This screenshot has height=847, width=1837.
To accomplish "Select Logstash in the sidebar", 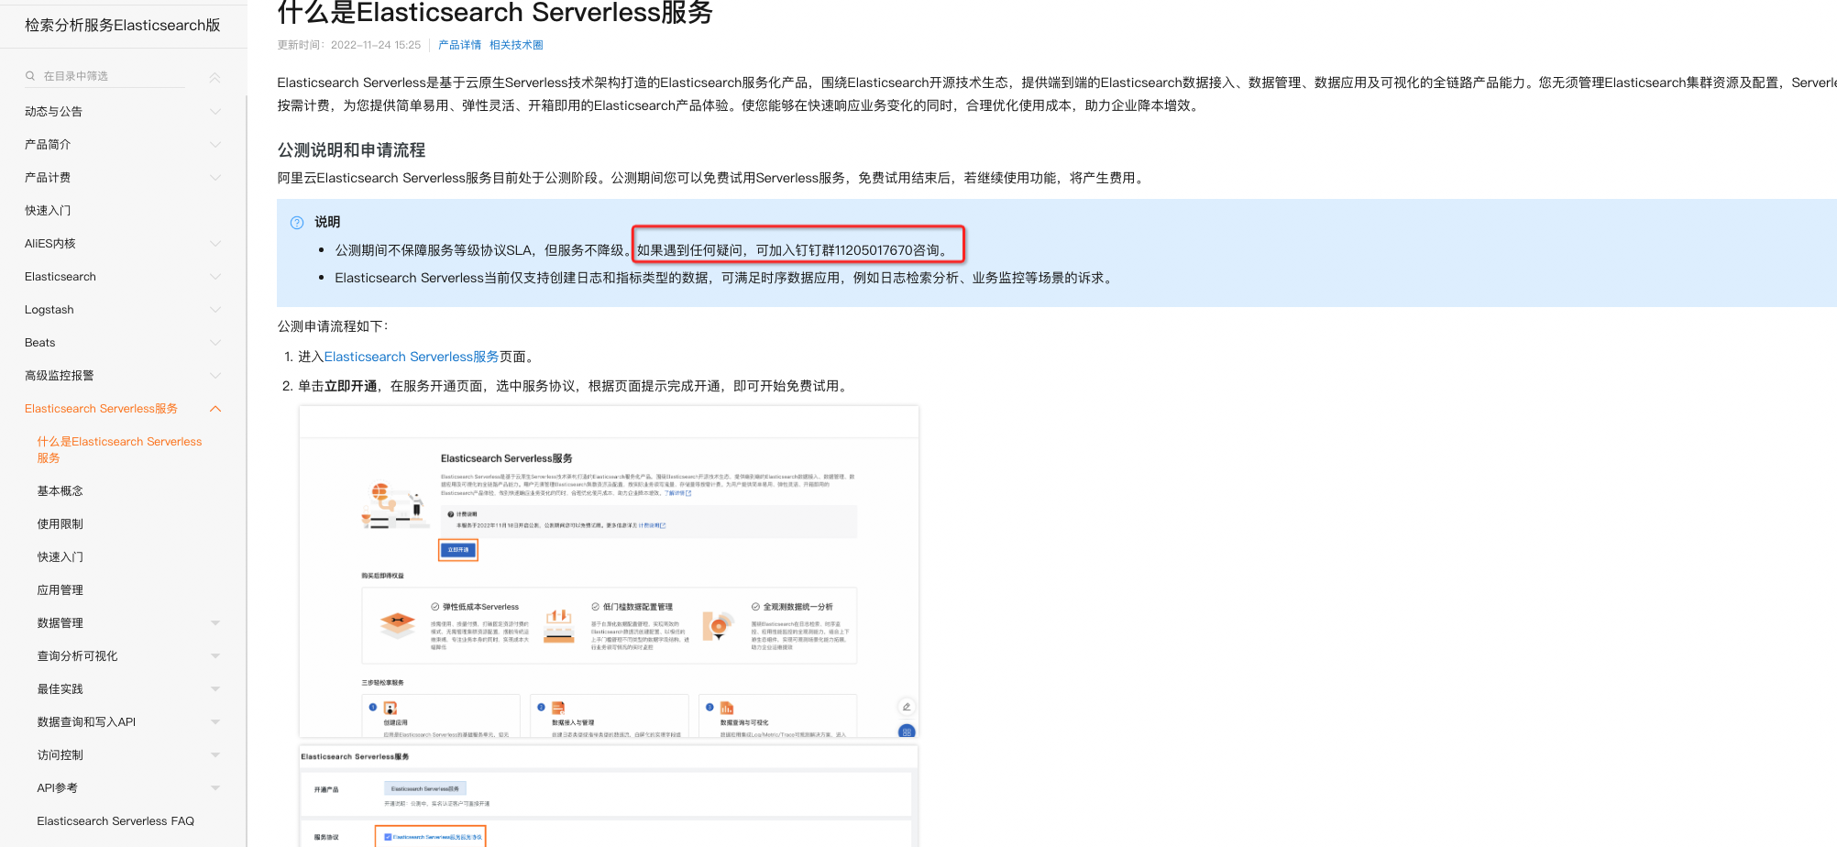I will click(49, 310).
